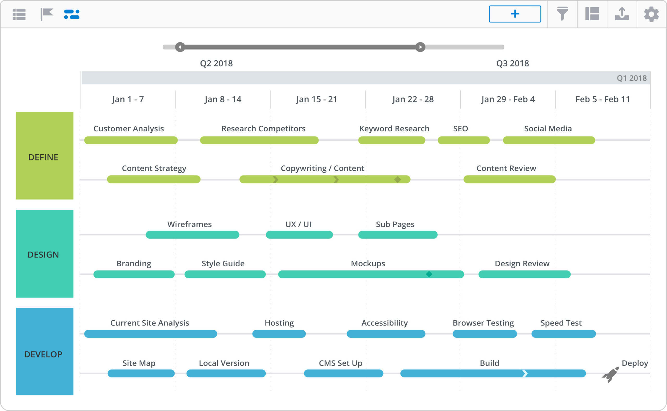Open the filter funnel icon
This screenshot has width=667, height=411.
(x=562, y=14)
